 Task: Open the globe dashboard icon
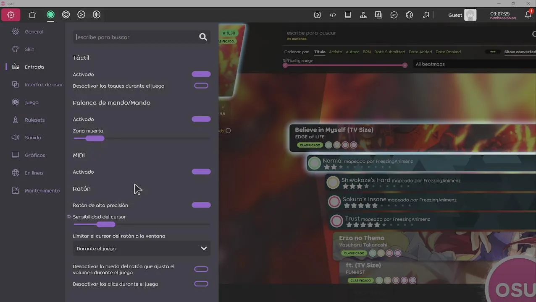(x=410, y=15)
